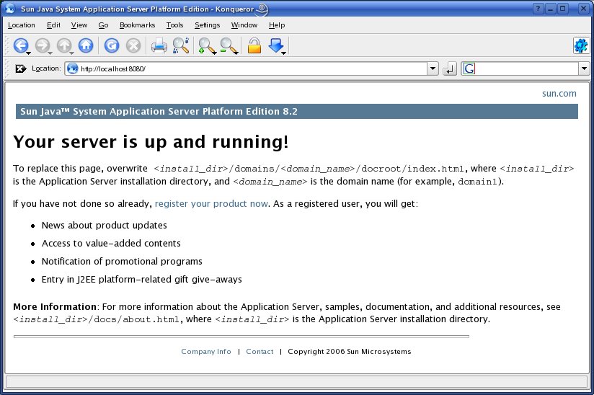Image resolution: width=594 pixels, height=395 pixels.
Task: Click the blue download arrow icon
Action: click(275, 45)
